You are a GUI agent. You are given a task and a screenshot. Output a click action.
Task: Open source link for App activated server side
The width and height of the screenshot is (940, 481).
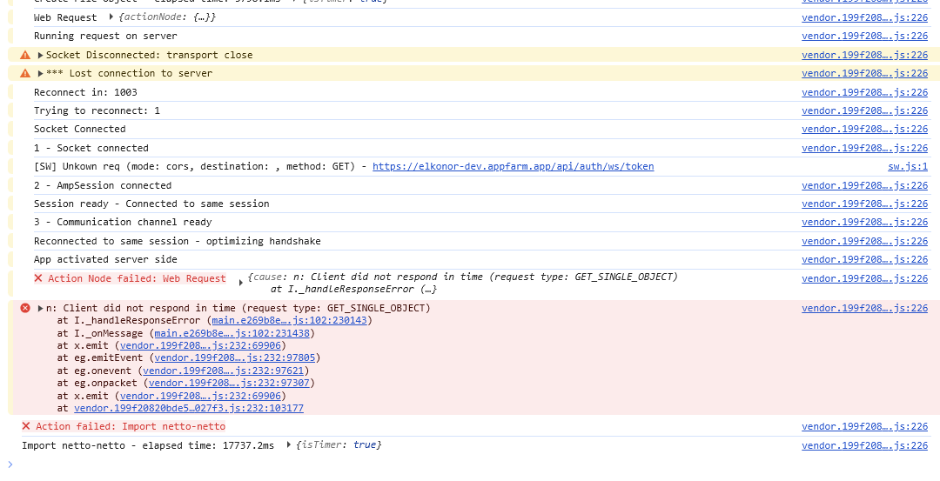(x=864, y=259)
